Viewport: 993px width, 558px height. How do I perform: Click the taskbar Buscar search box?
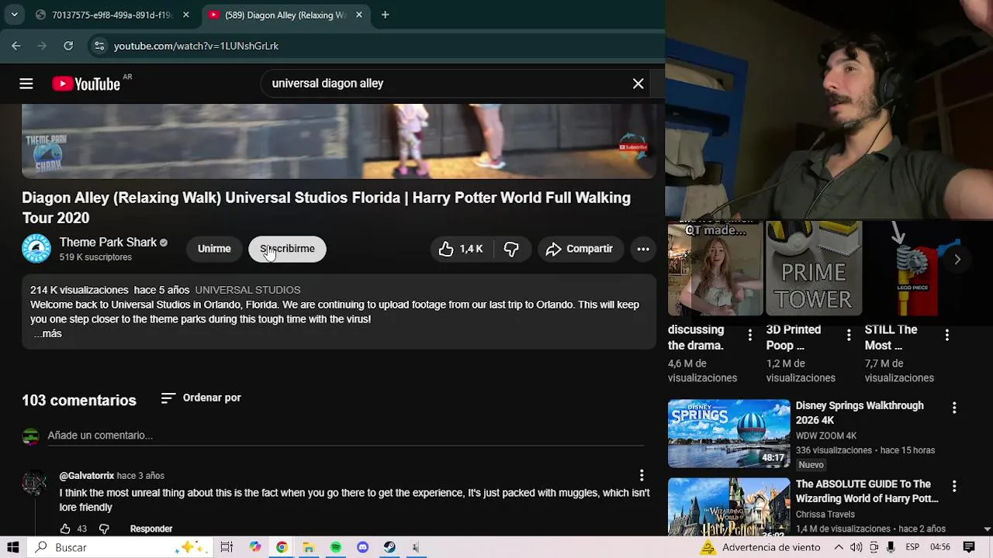tap(120, 547)
